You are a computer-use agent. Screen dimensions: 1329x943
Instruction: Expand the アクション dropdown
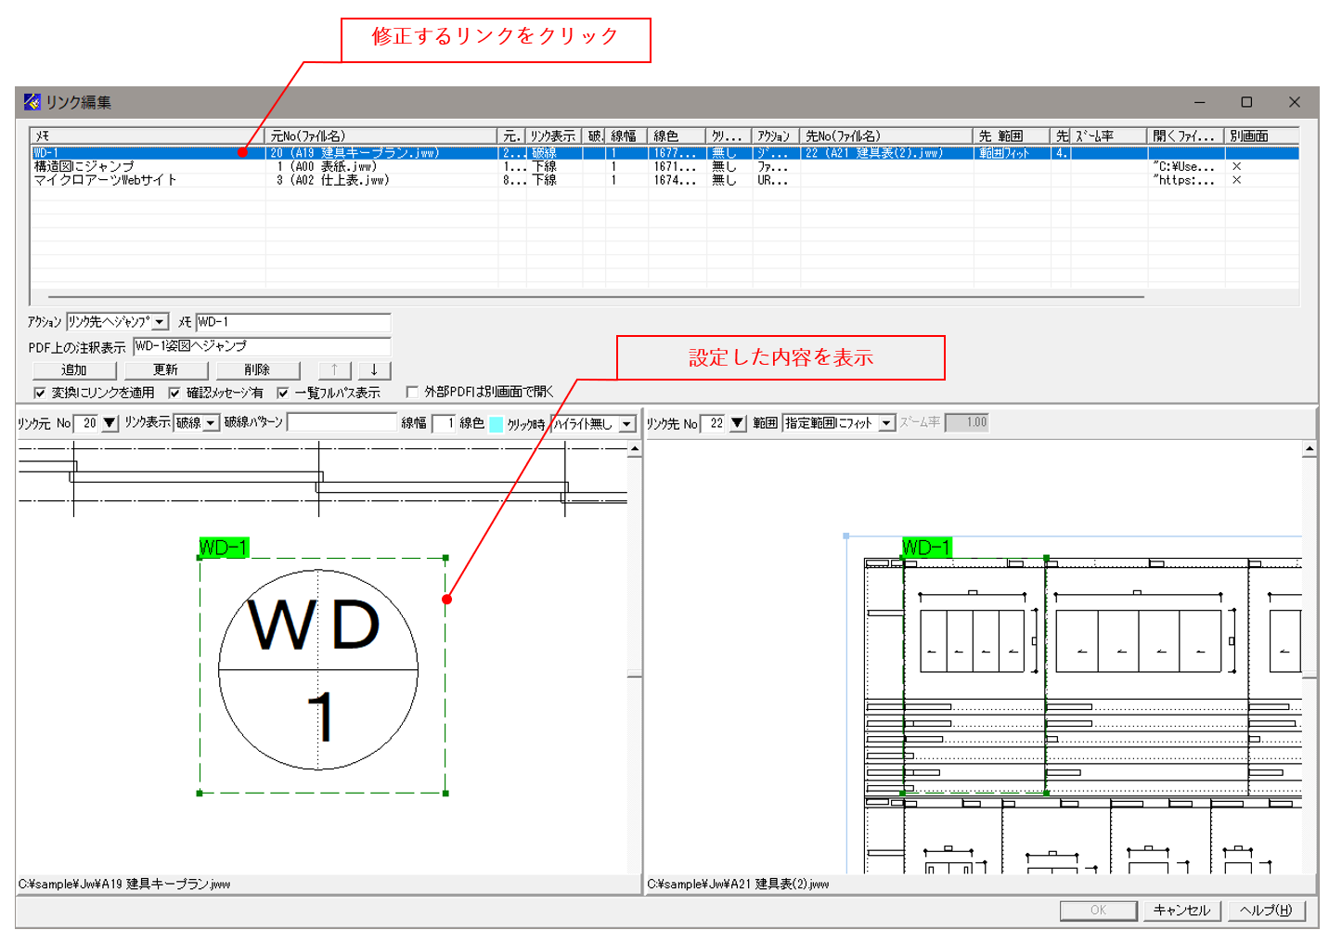click(160, 322)
